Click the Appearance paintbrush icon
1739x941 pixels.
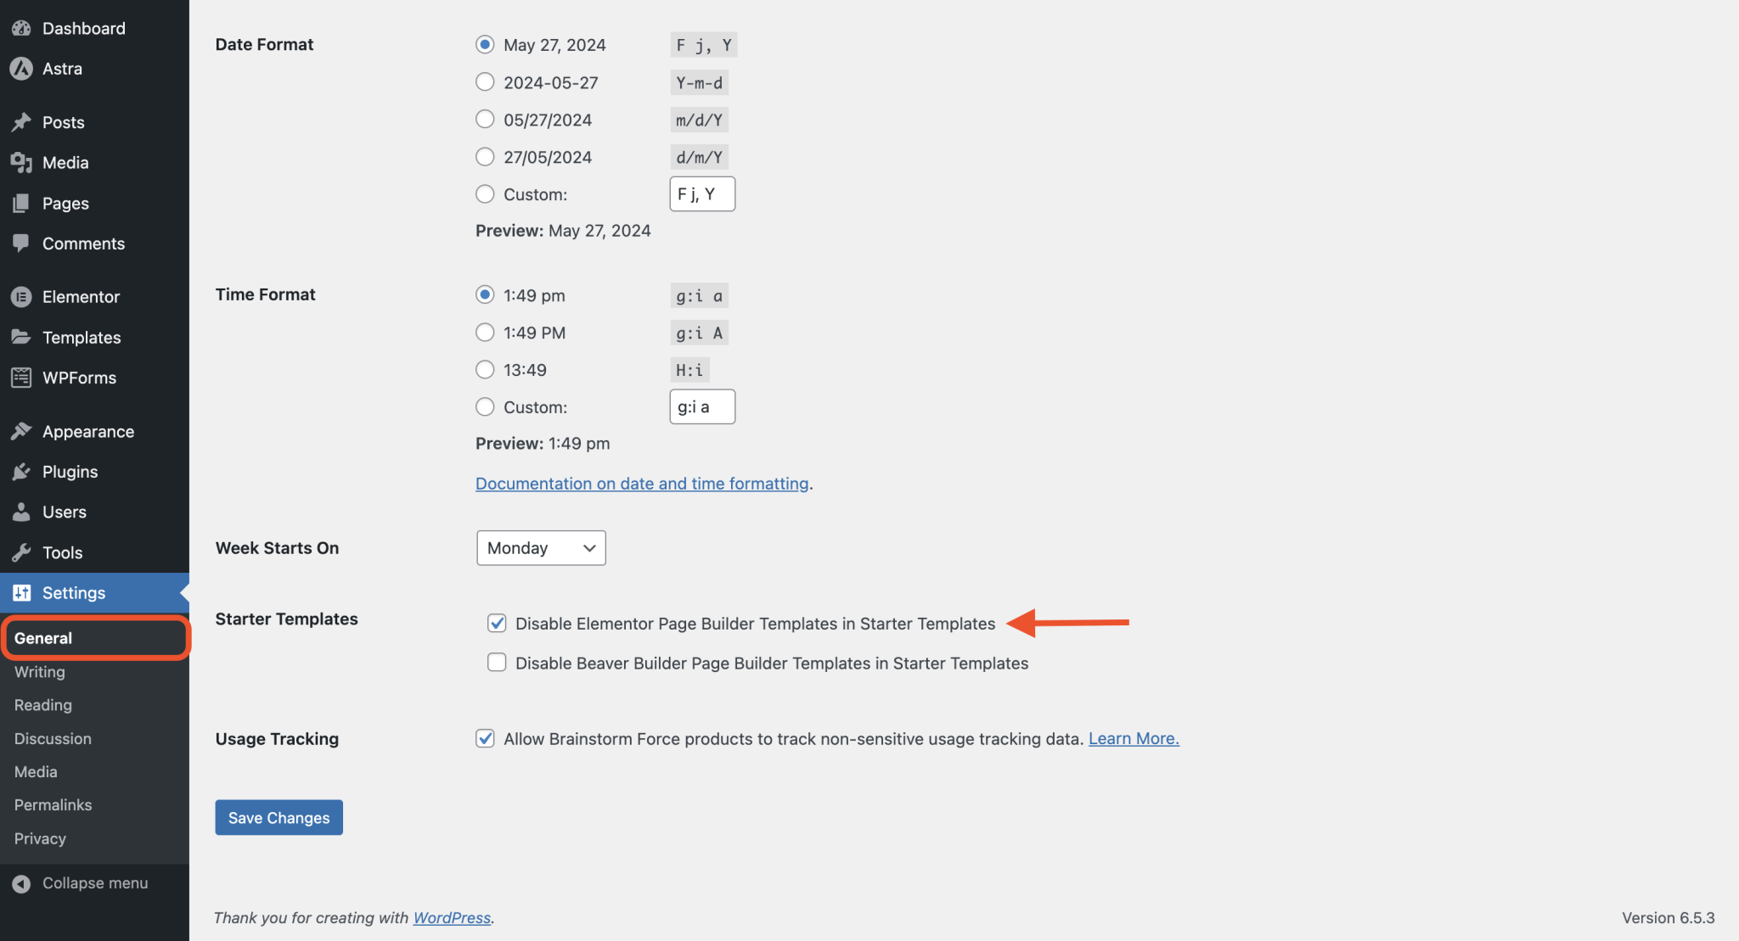(21, 431)
